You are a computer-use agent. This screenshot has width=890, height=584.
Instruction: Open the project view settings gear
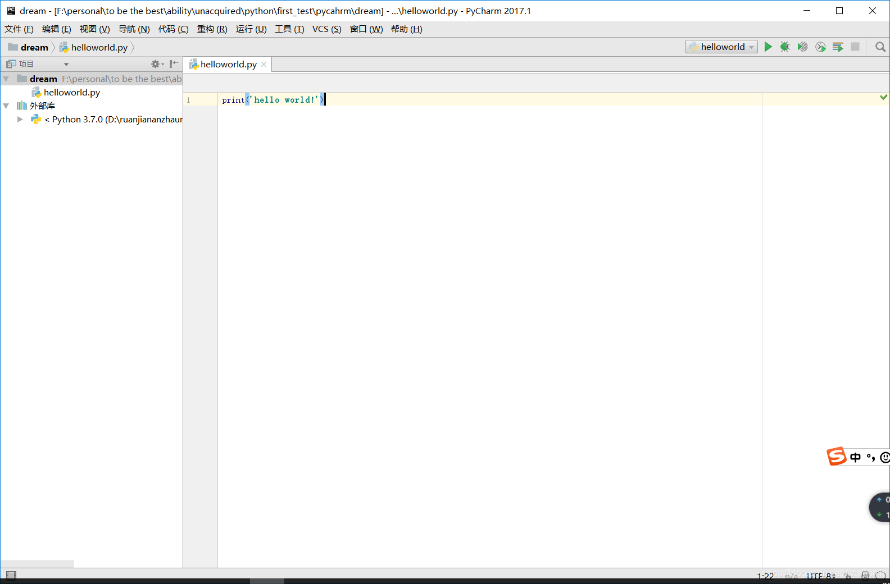tap(157, 64)
